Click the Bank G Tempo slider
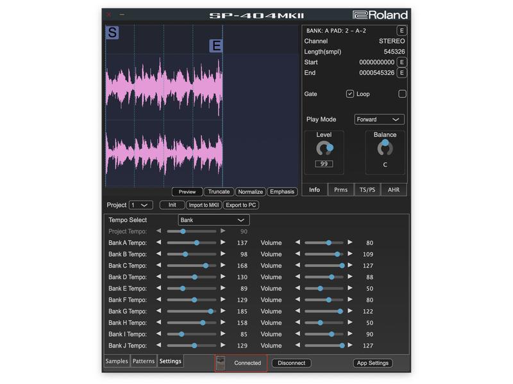The image size is (513, 384). 191,311
